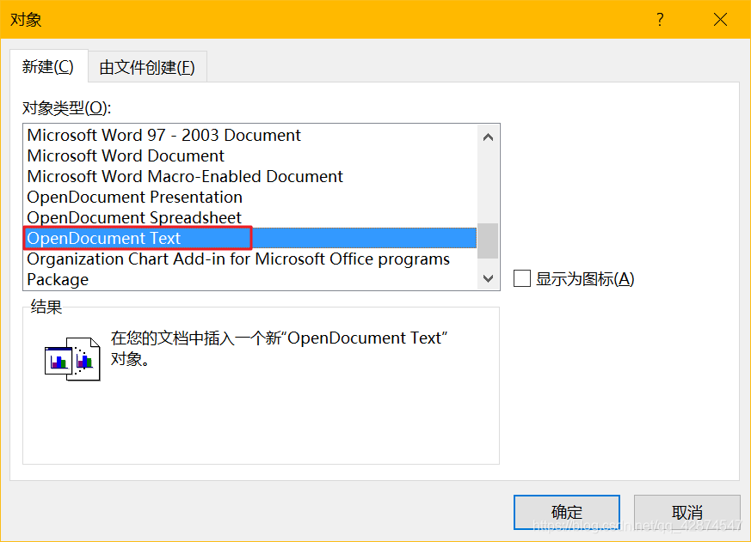Image resolution: width=751 pixels, height=542 pixels.
Task: Click the list scroll down arrow
Action: [488, 278]
